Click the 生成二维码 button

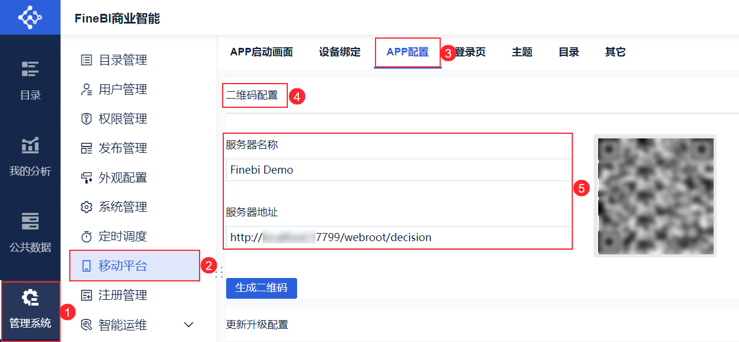pos(261,288)
